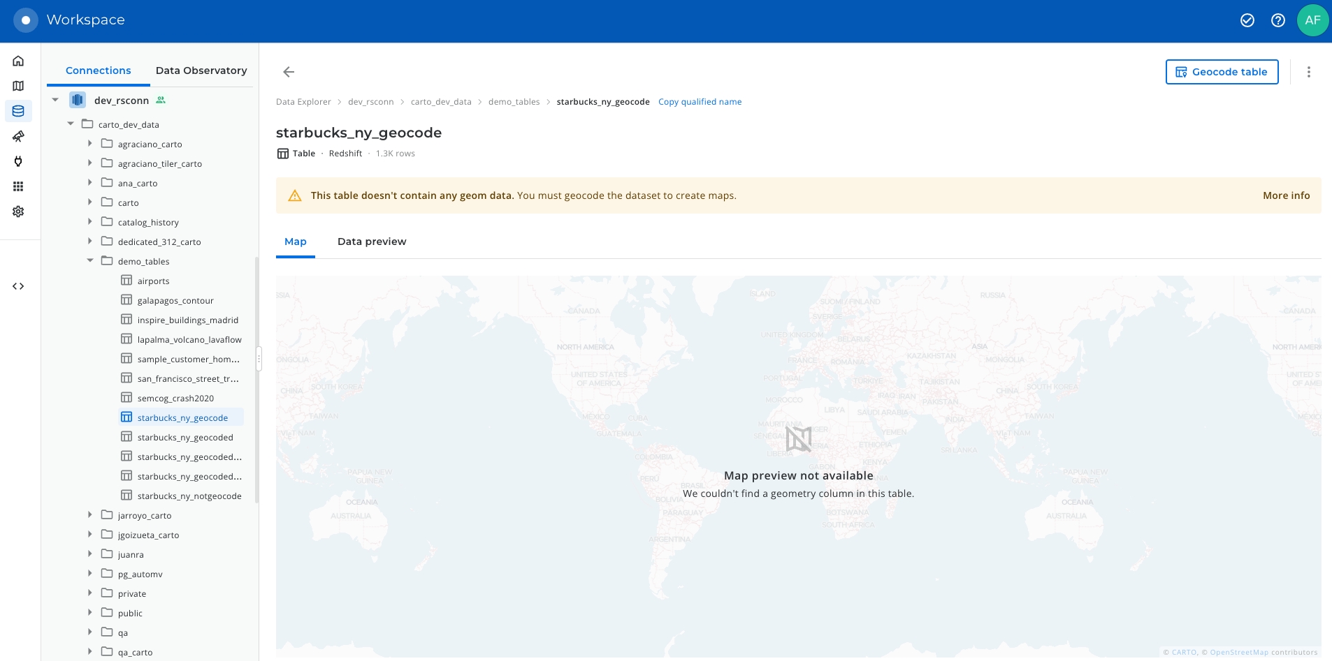The image size is (1332, 661).
Task: Open the Home icon in left sidebar
Action: tap(19, 61)
